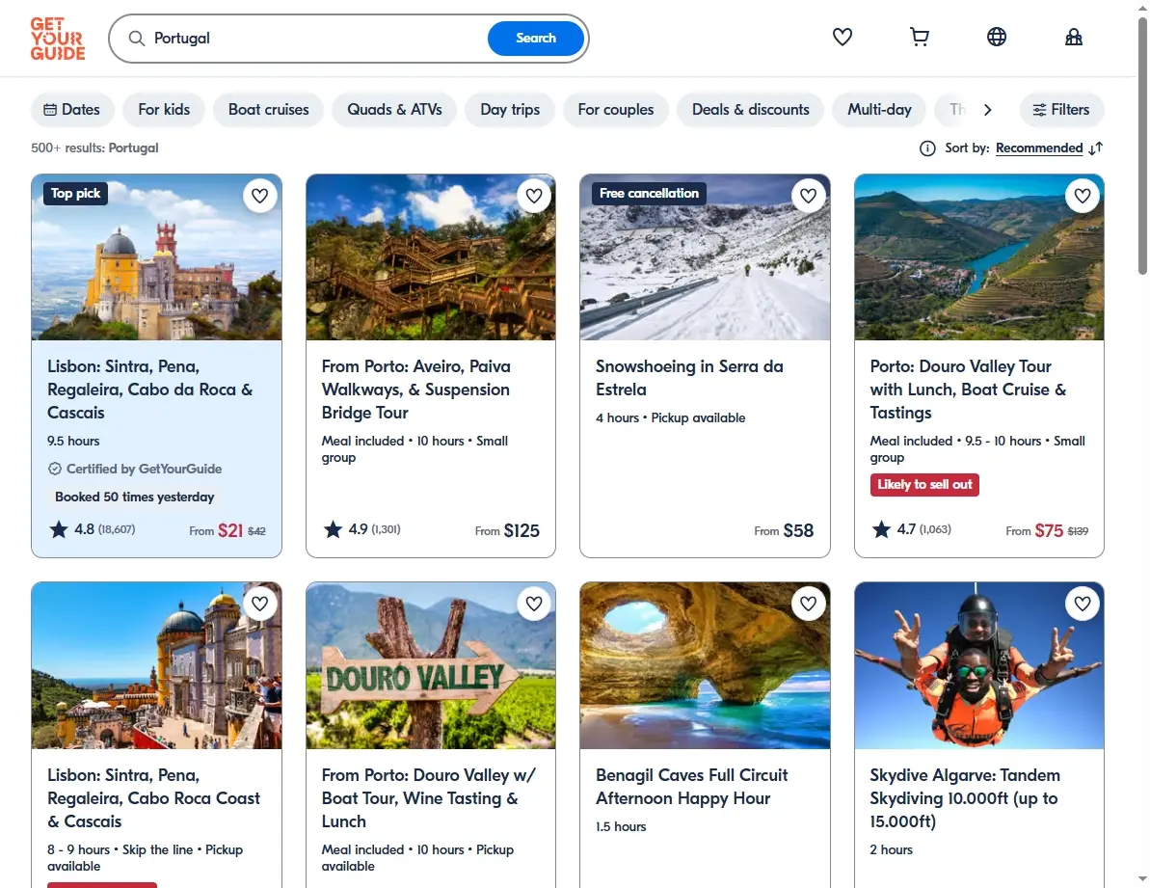Select the Multi-day filter chip
Viewport: 1150px width, 888px height.
point(879,109)
